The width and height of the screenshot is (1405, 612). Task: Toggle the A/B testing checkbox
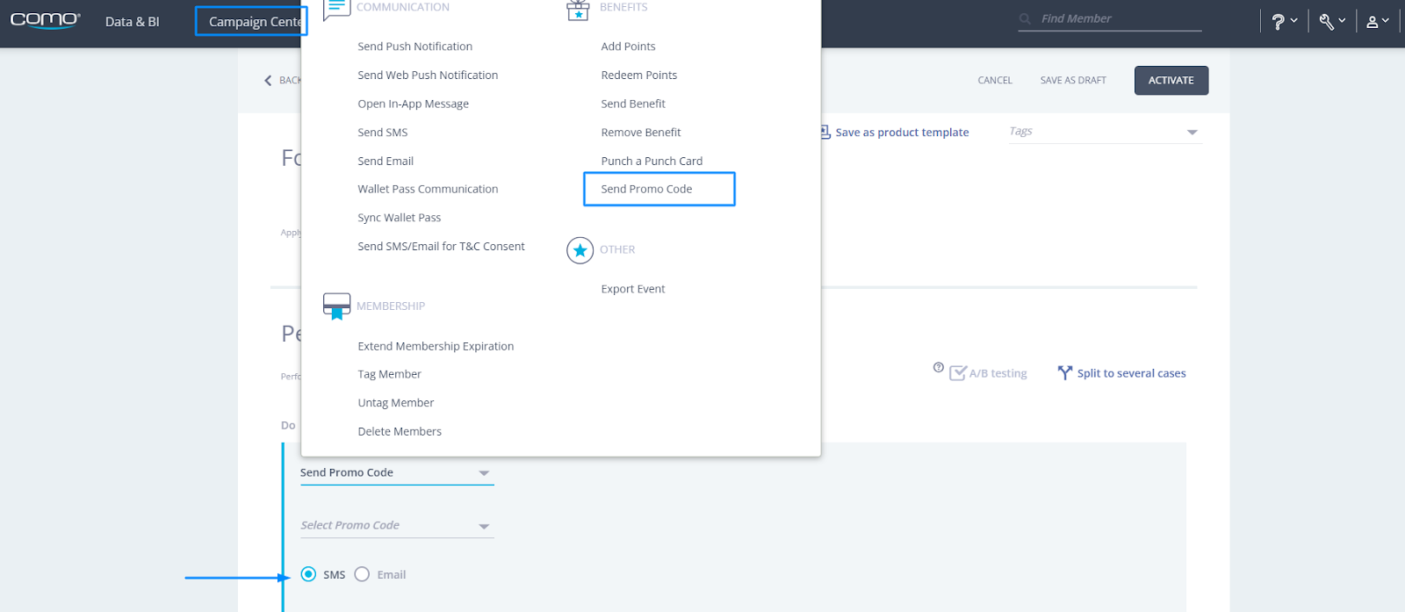957,372
